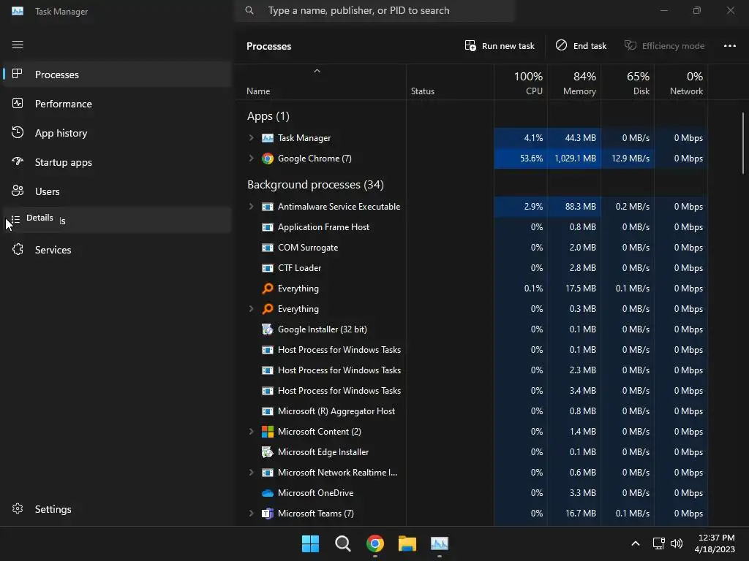Screen dimensions: 749x561
Task: Click the vertical scrollbar of process list
Action: click(x=743, y=142)
